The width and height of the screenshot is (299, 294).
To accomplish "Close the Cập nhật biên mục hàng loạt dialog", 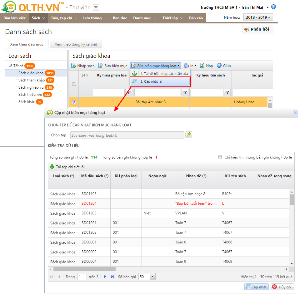I will click(x=295, y=112).
